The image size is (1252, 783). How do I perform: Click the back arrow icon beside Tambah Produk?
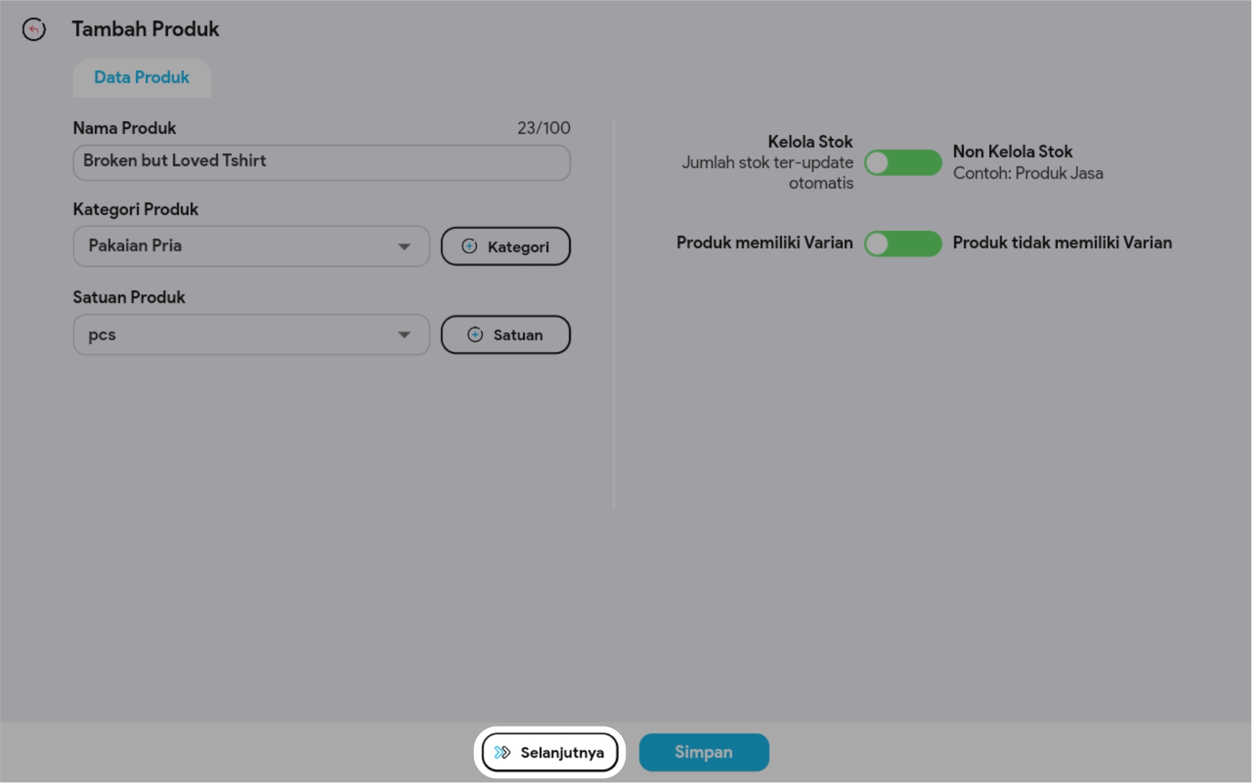pyautogui.click(x=33, y=29)
